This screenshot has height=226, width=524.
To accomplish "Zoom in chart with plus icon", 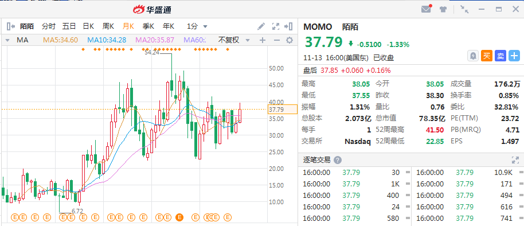I will [x=263, y=41].
